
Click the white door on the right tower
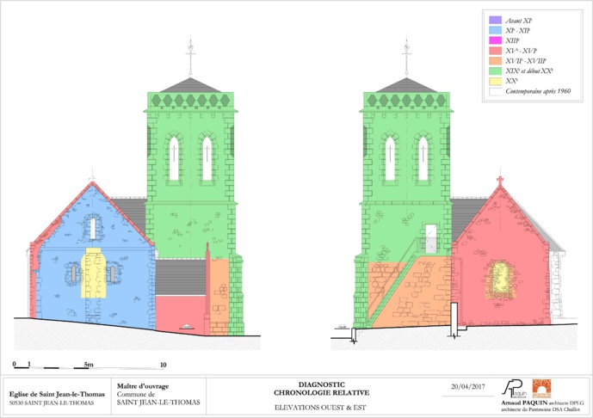[x=429, y=238]
